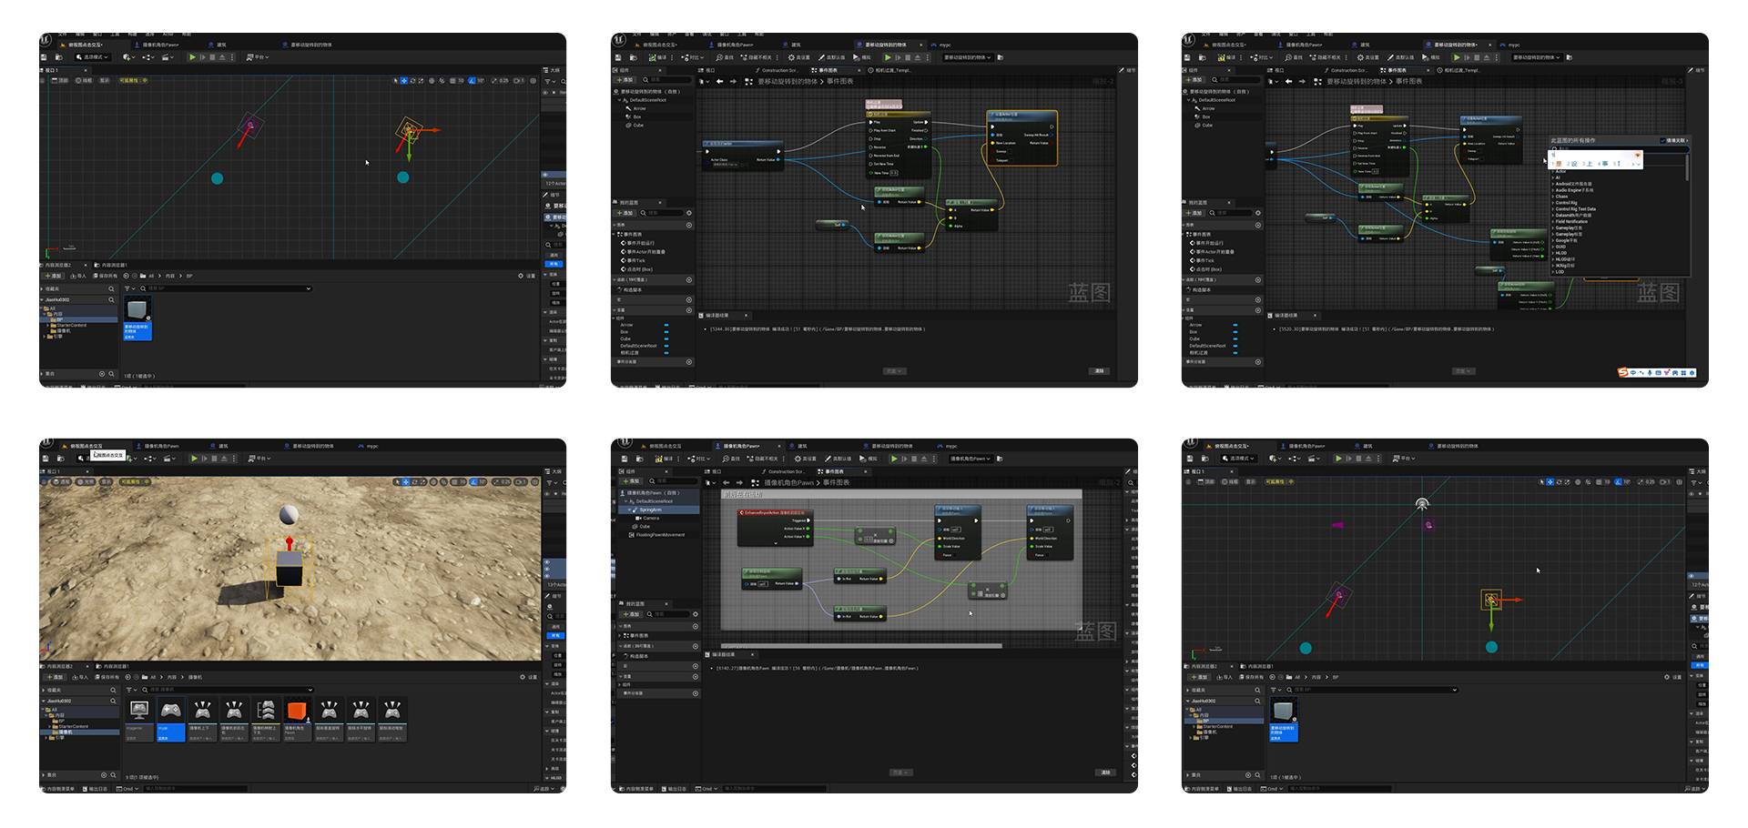
Task: Open debug object dropdown 摄像机角色Pawn in Pawn blueprint toolbar
Action: (971, 459)
